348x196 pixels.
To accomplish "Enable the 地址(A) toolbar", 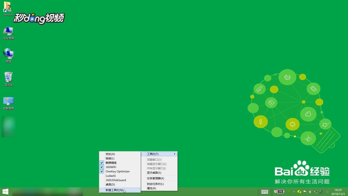I will (x=120, y=154).
